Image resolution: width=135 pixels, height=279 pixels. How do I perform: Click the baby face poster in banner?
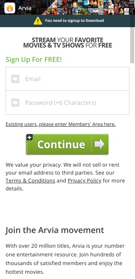click(x=111, y=4)
